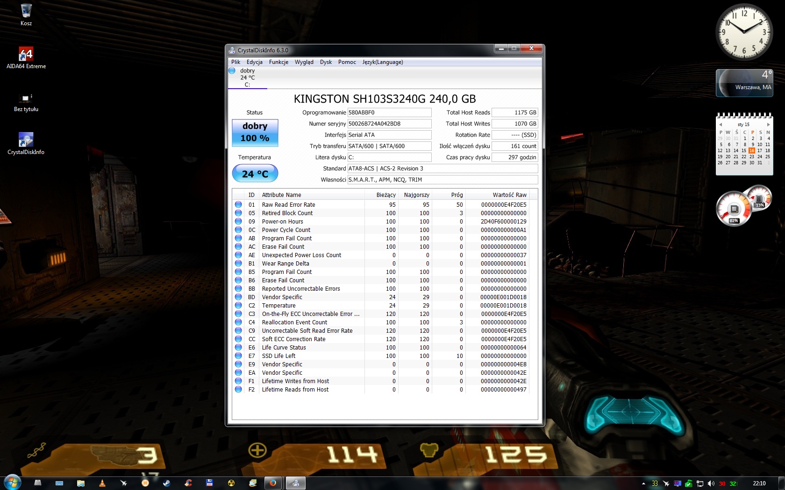The width and height of the screenshot is (785, 490).
Task: Go to next month in calendar gadget
Action: [768, 125]
